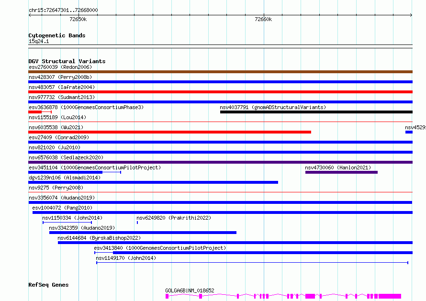Click the 72650k ruler position marker
The image size is (426, 301).
tap(78, 19)
